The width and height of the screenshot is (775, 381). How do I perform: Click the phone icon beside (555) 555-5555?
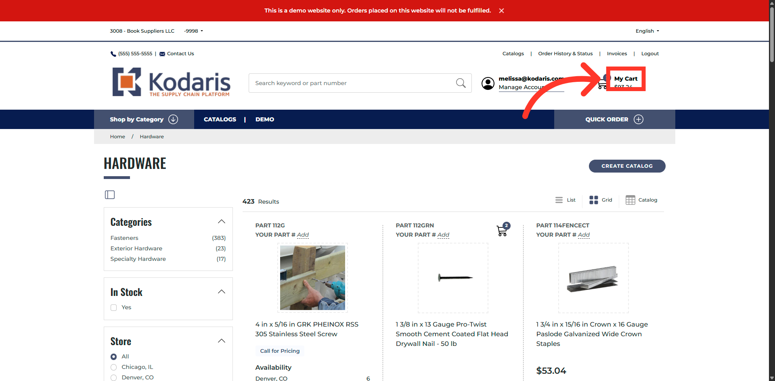click(113, 54)
